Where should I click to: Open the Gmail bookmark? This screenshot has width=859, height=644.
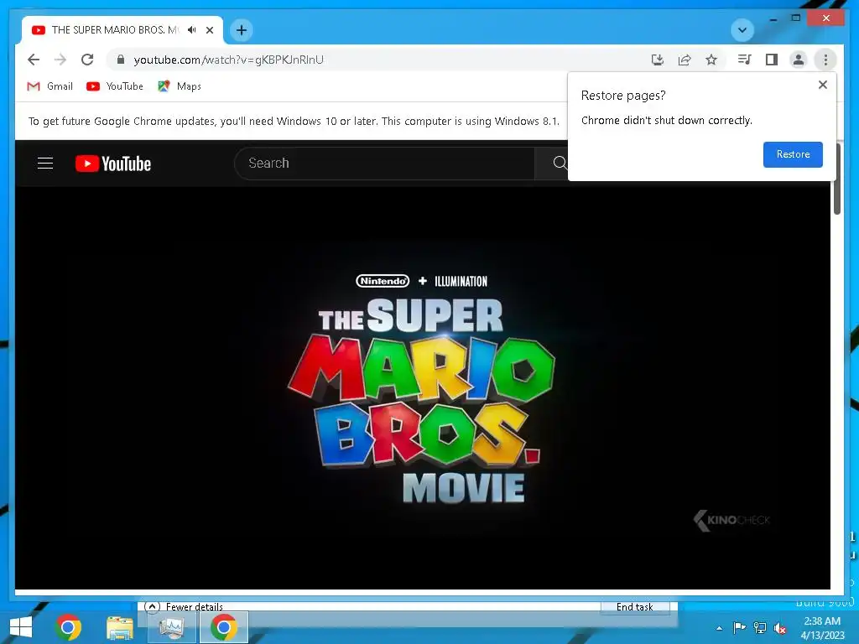pos(49,86)
